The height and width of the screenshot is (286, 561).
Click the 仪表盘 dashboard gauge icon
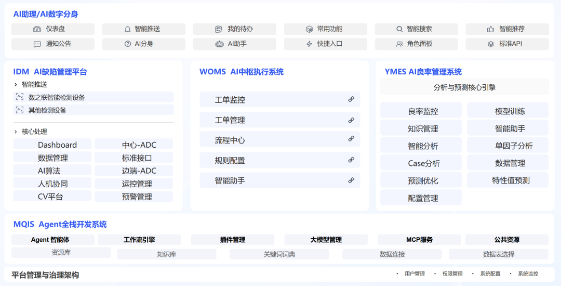(x=37, y=29)
